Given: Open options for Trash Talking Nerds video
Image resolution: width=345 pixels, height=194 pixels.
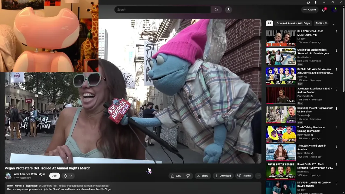Looking at the screenshot, I should pyautogui.click(x=336, y=128).
